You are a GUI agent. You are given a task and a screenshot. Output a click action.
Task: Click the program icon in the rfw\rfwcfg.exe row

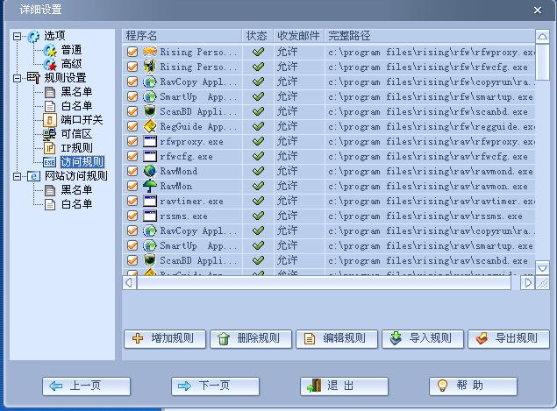point(150,67)
